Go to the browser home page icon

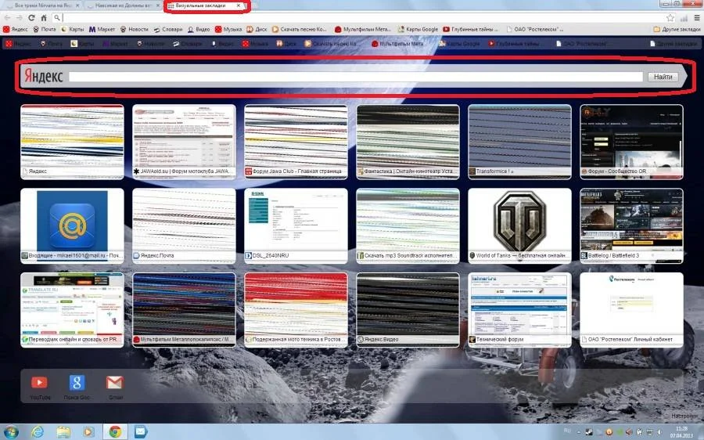[44, 18]
